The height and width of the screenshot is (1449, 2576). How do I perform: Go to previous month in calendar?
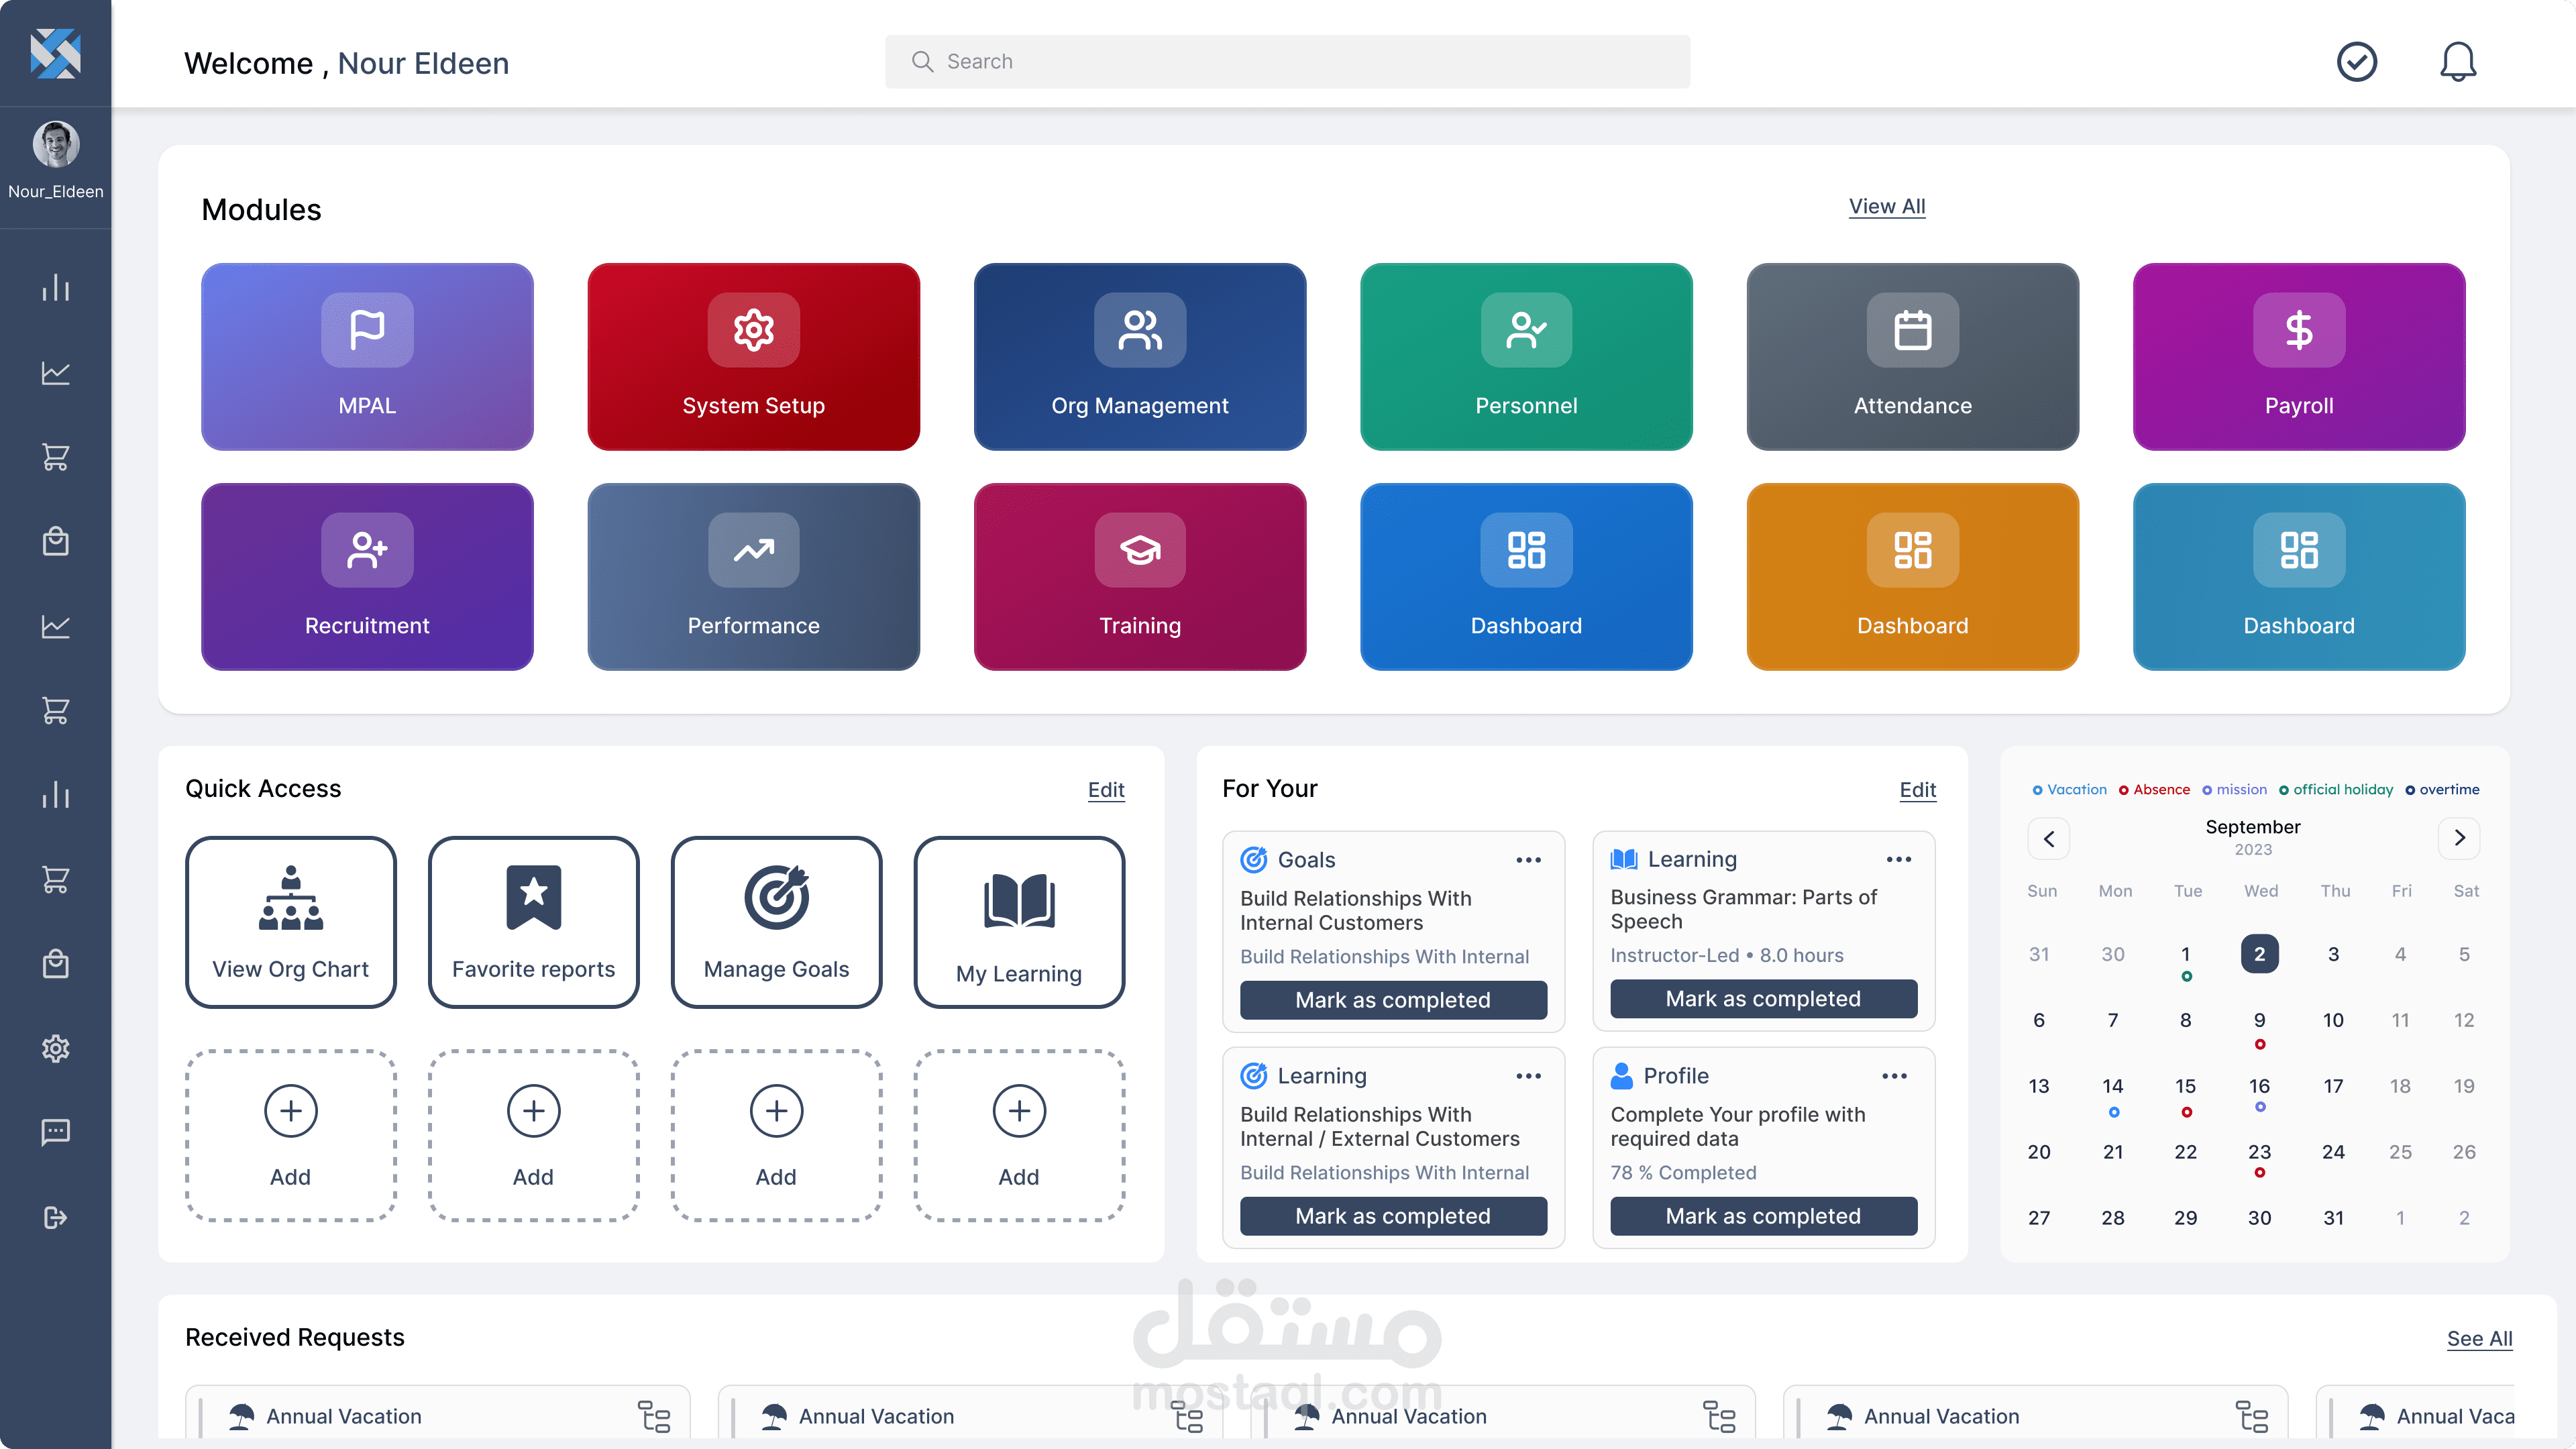(x=2048, y=838)
